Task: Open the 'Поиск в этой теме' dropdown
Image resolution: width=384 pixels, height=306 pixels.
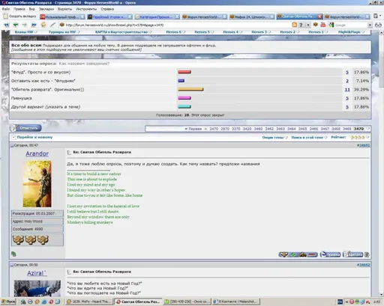Action: coord(309,138)
